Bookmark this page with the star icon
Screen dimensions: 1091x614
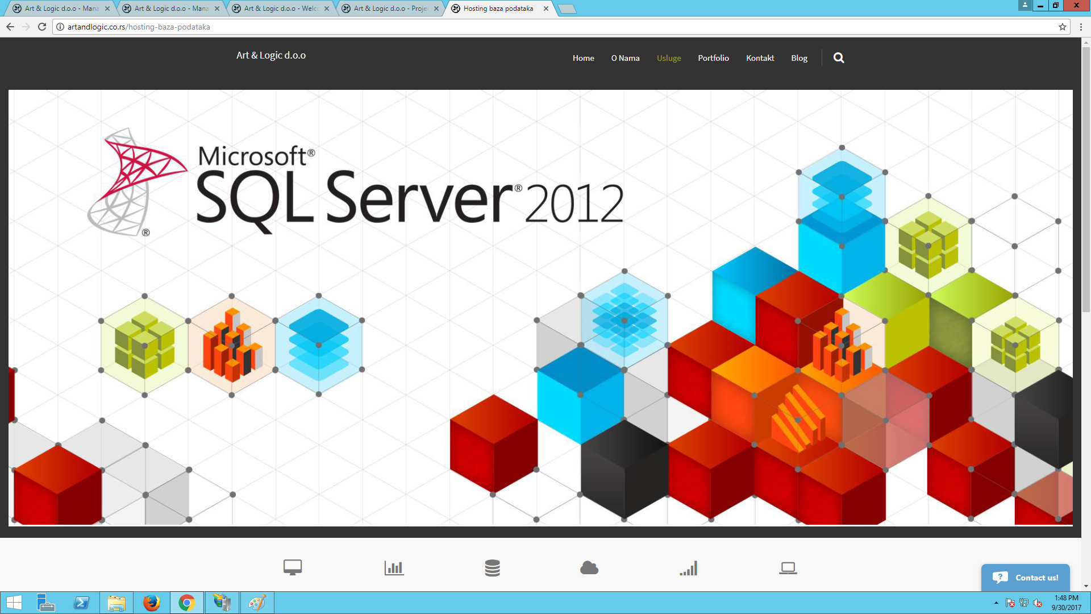pos(1063,27)
